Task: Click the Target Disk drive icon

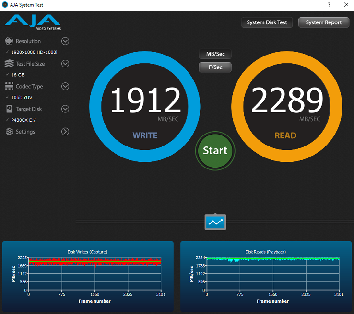Action: [x=9, y=109]
